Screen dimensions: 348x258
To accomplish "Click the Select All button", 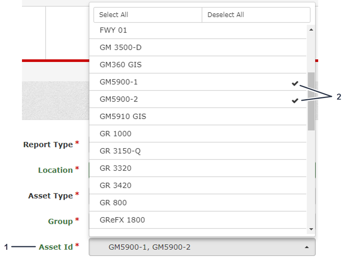I will coord(148,15).
